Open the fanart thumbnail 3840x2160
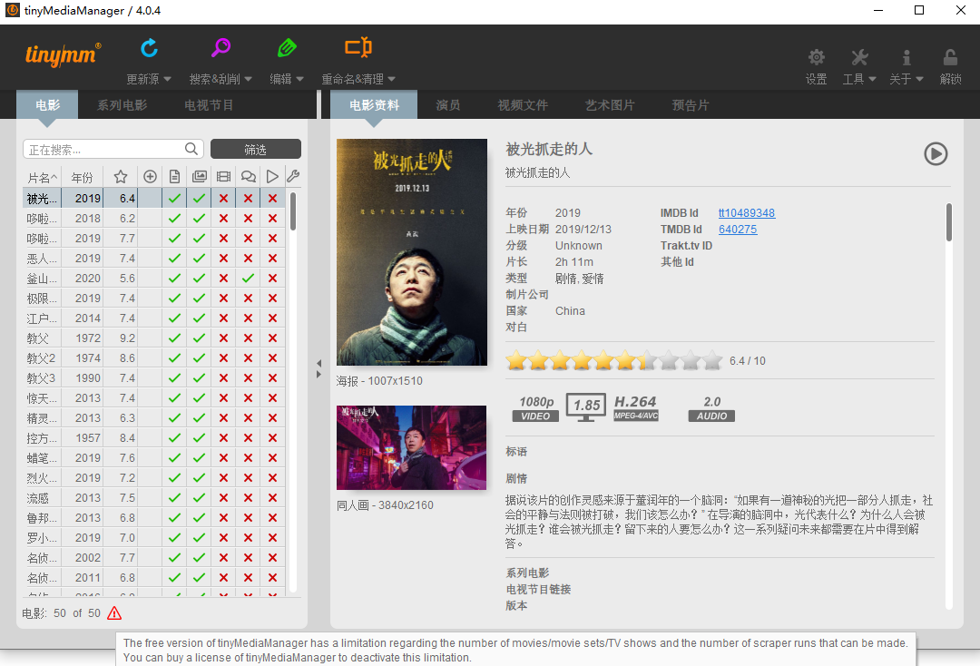Image resolution: width=980 pixels, height=666 pixels. click(411, 447)
